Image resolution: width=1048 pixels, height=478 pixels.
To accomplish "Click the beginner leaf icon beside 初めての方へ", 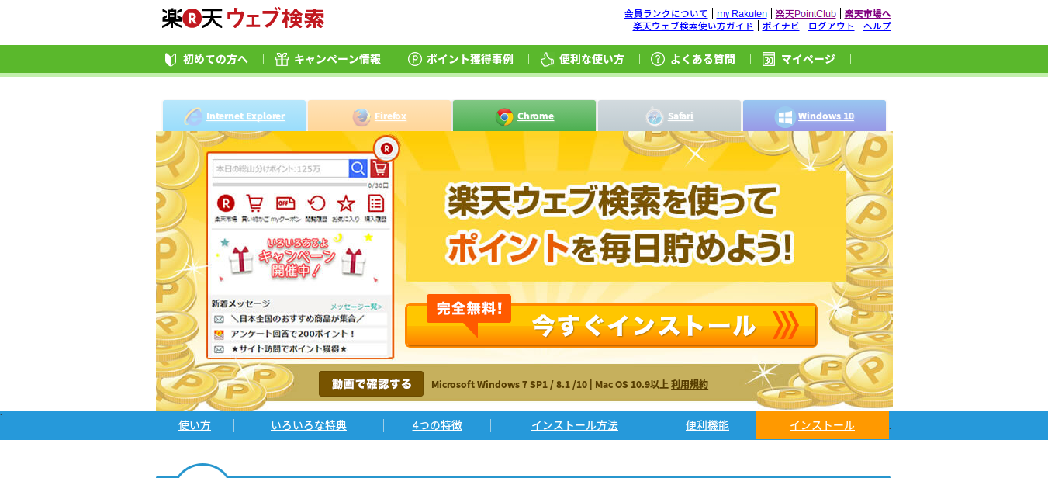I will pos(171,59).
